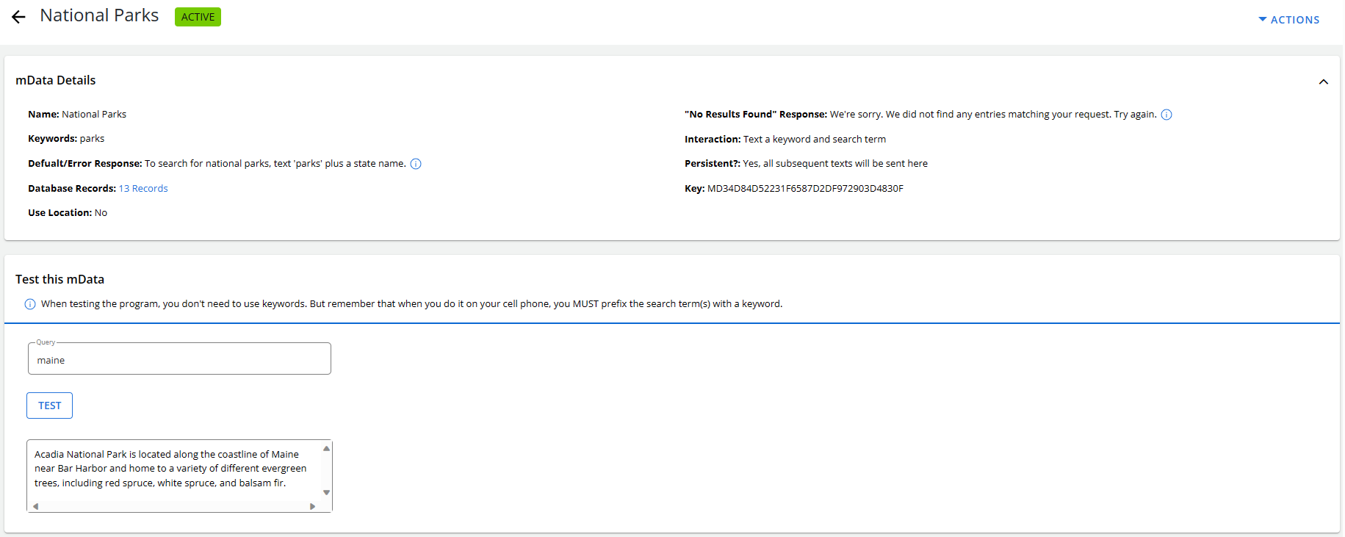Open the 13 Records link
Viewport: 1345px width, 537px height.
(143, 189)
